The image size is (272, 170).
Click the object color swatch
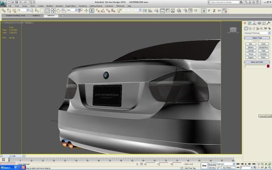[268, 66]
